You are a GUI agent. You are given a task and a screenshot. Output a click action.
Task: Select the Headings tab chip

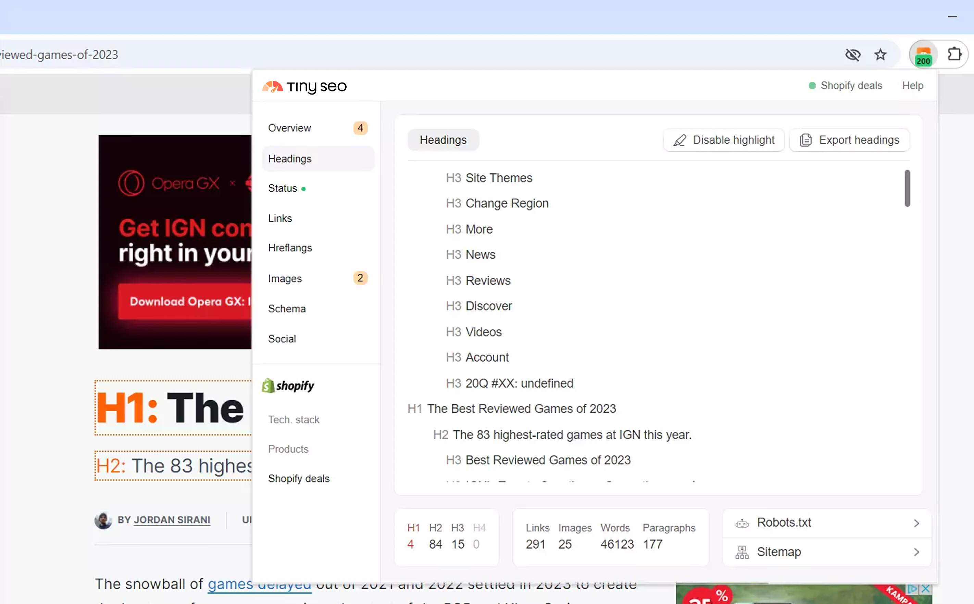point(443,140)
